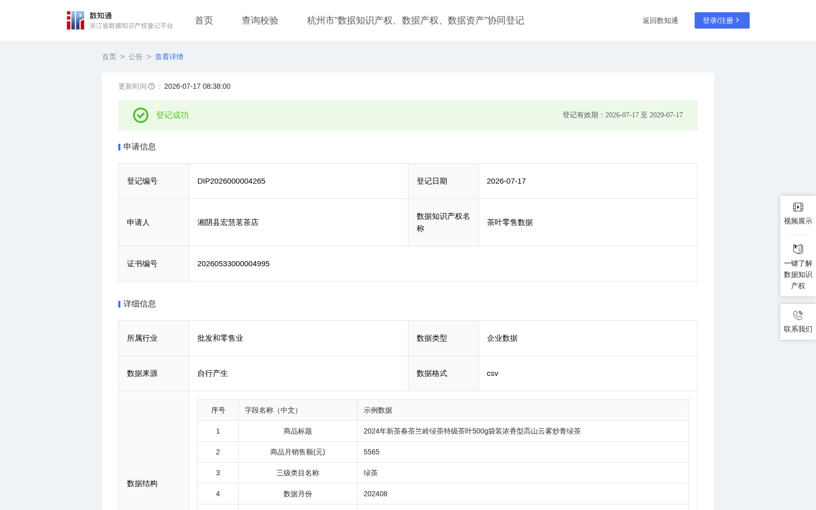Image resolution: width=816 pixels, height=510 pixels.
Task: Click the 数据结构 row label
Action: pyautogui.click(x=142, y=483)
